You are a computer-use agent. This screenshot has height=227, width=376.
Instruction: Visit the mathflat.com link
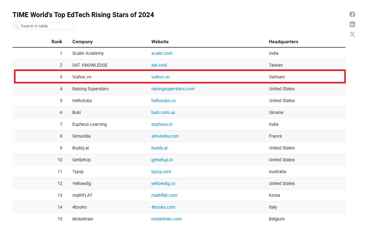coord(164,195)
